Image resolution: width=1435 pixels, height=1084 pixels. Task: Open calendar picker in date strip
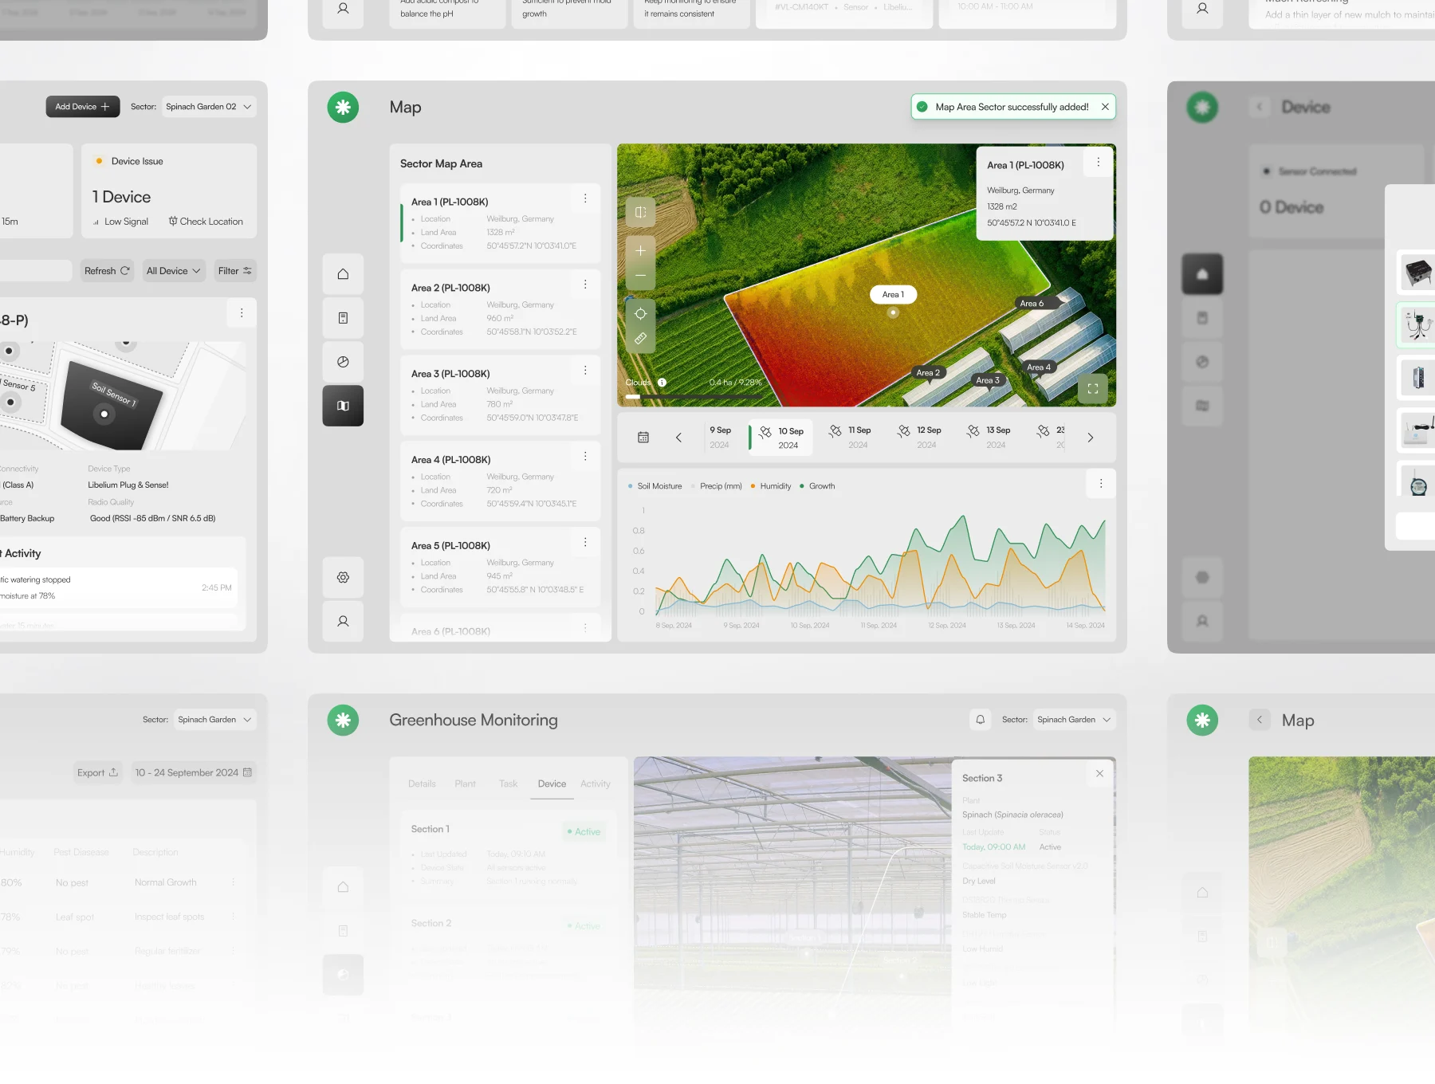643,438
